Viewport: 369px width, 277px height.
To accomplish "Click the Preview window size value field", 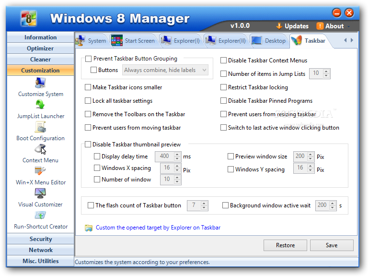I will coord(300,157).
